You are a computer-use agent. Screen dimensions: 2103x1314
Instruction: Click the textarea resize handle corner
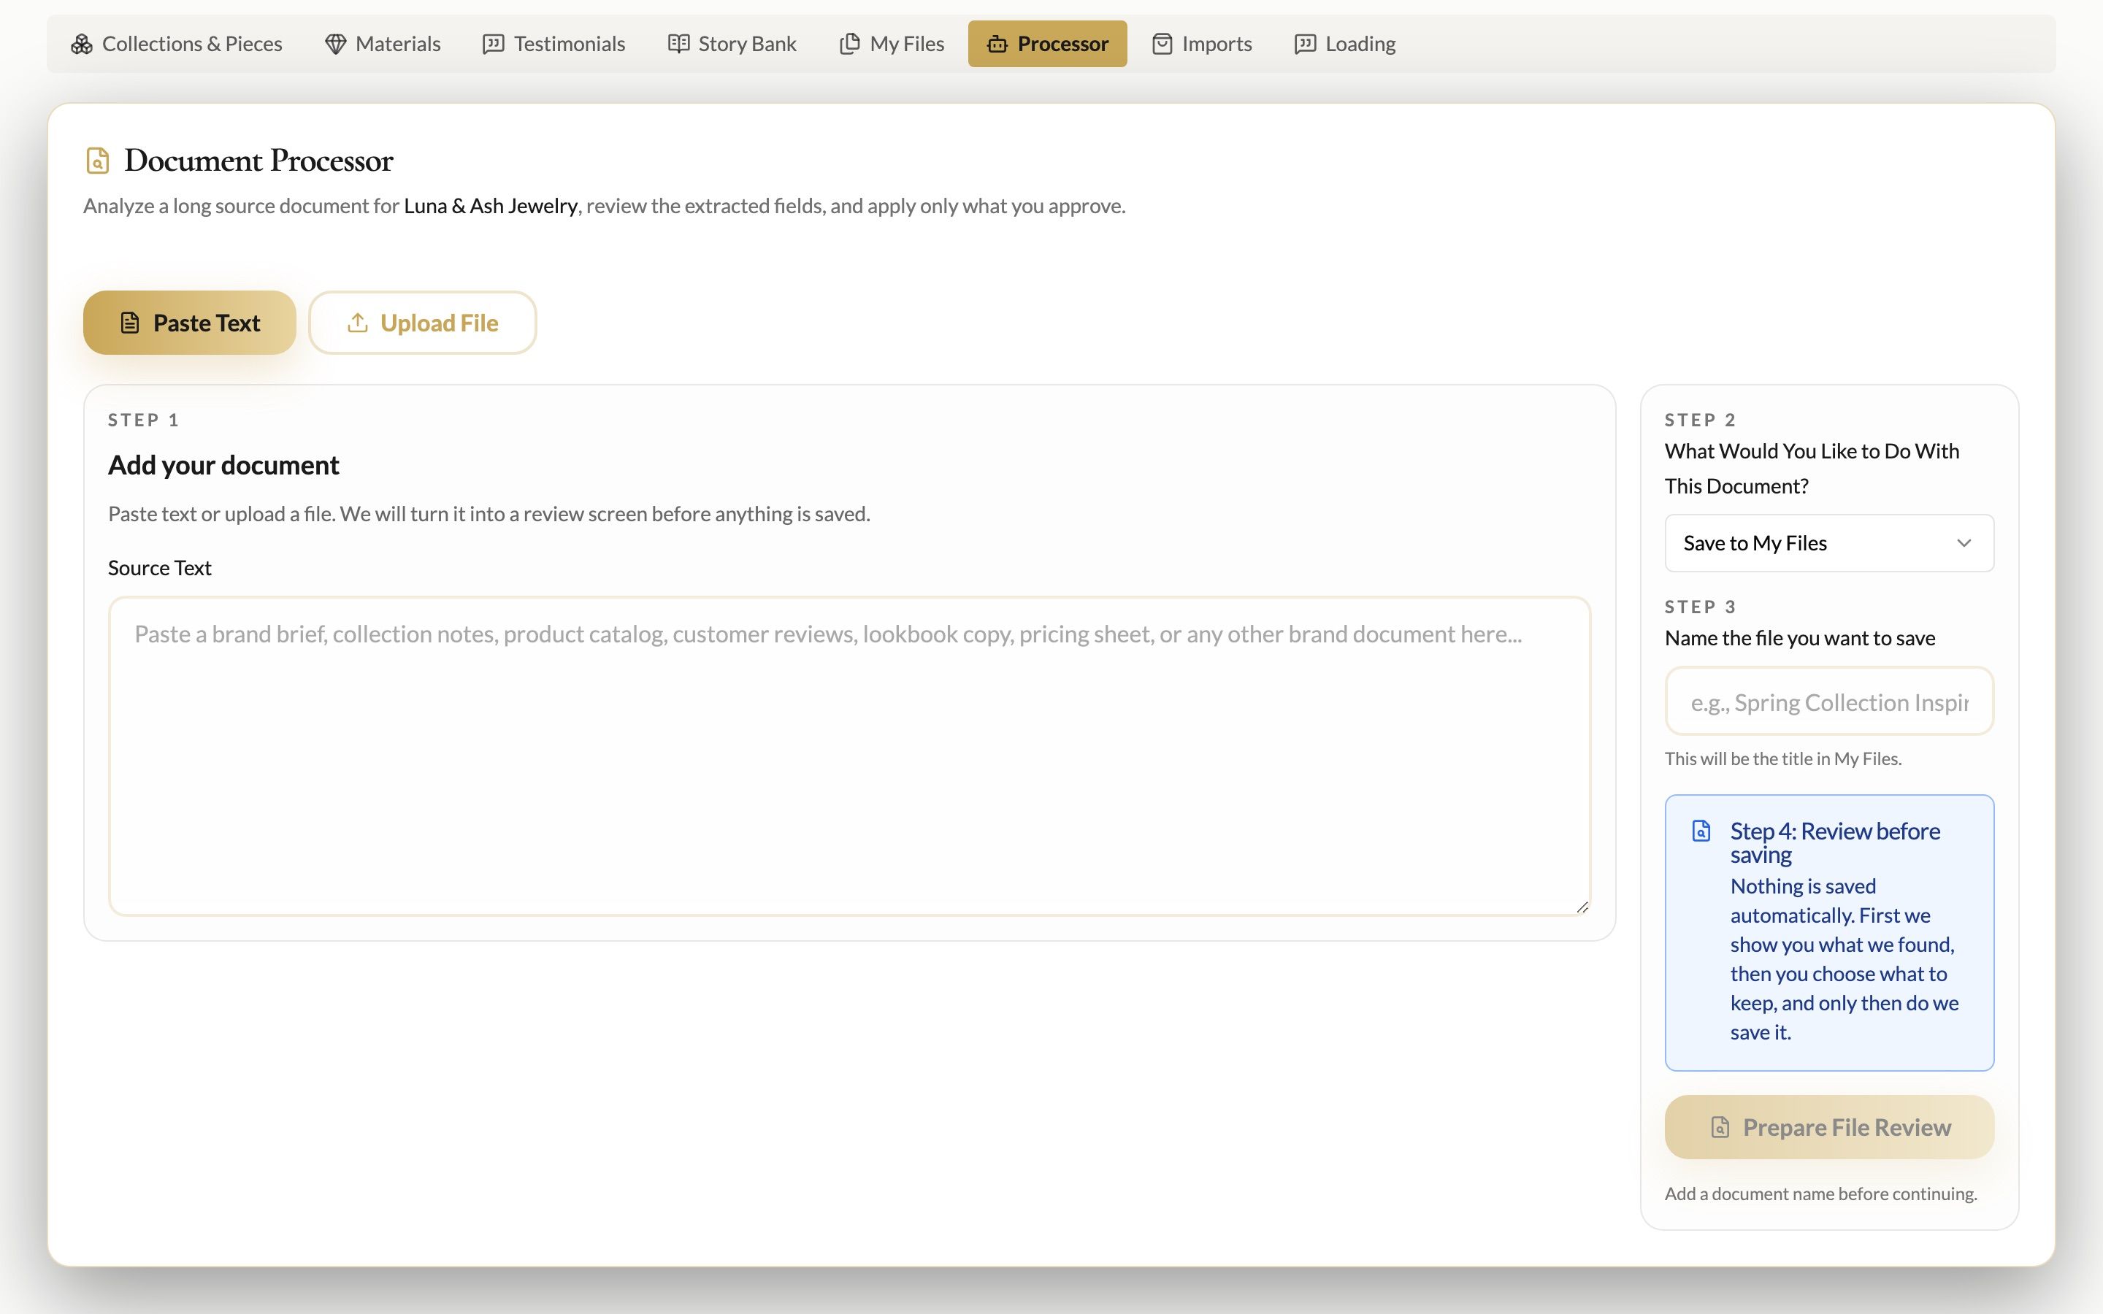click(1582, 907)
